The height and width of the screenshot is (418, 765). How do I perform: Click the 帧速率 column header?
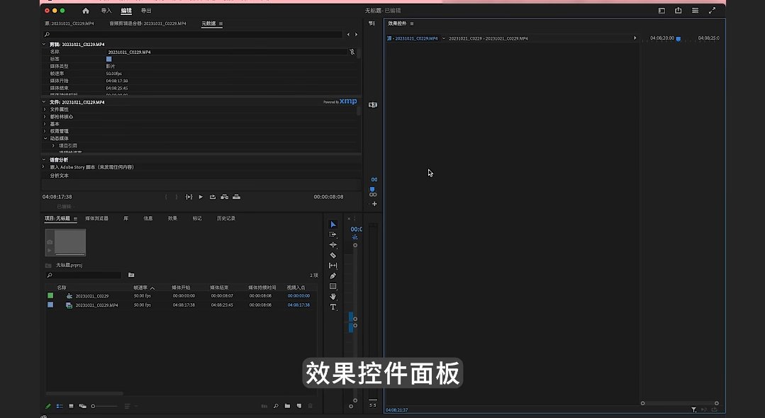[x=140, y=288]
